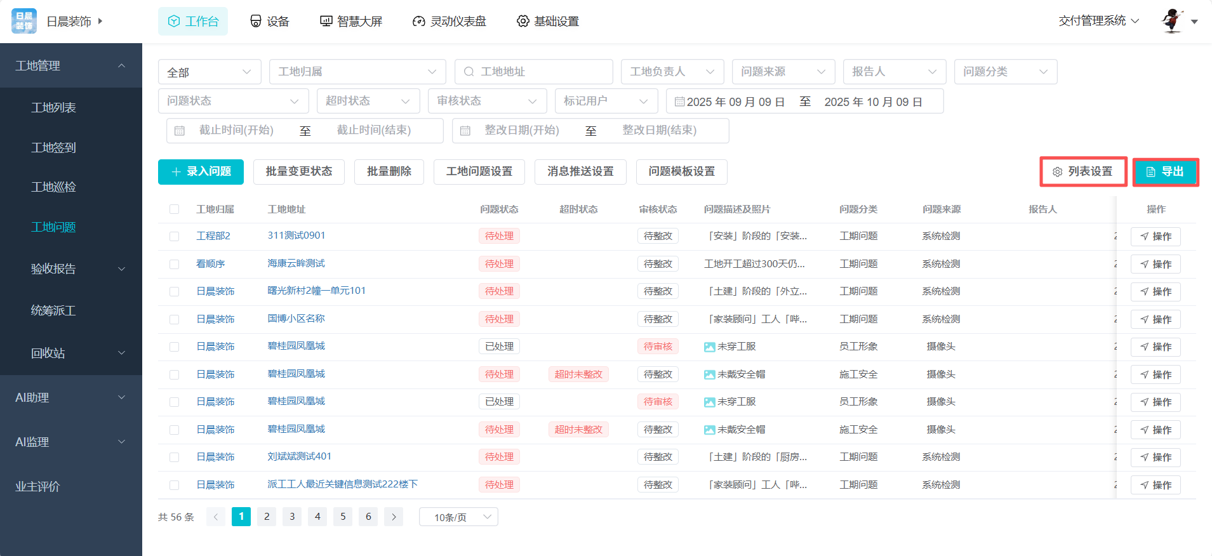This screenshot has height=556, width=1212.
Task: Export the list with 导出 button
Action: click(1165, 171)
